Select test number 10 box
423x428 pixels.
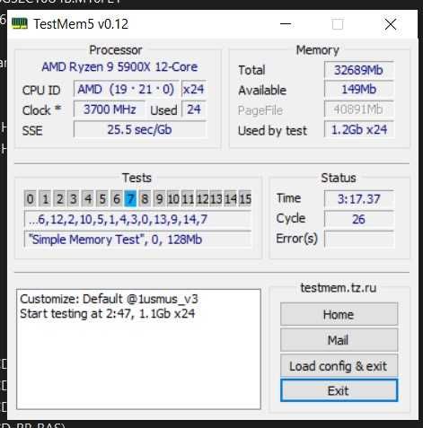pyautogui.click(x=173, y=198)
